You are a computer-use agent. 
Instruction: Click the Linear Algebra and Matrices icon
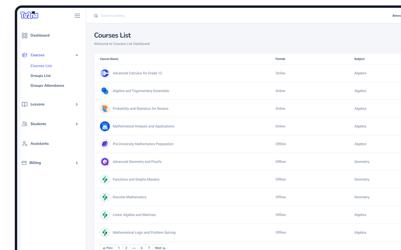click(105, 215)
